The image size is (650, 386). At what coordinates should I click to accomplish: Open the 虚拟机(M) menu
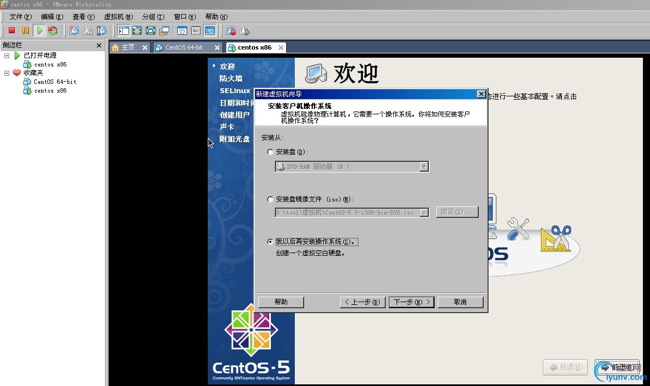pos(118,16)
